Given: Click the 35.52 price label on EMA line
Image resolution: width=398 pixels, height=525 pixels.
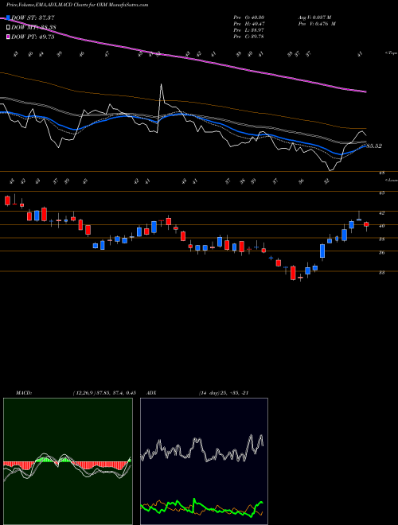Looking at the screenshot, I should click(x=374, y=146).
